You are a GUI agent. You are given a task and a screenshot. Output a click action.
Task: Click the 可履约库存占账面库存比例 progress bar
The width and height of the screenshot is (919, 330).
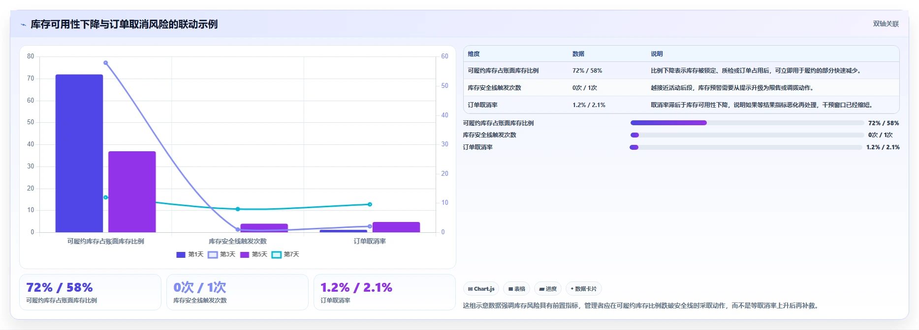(747, 123)
